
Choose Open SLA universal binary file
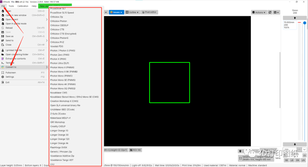coord(65,105)
